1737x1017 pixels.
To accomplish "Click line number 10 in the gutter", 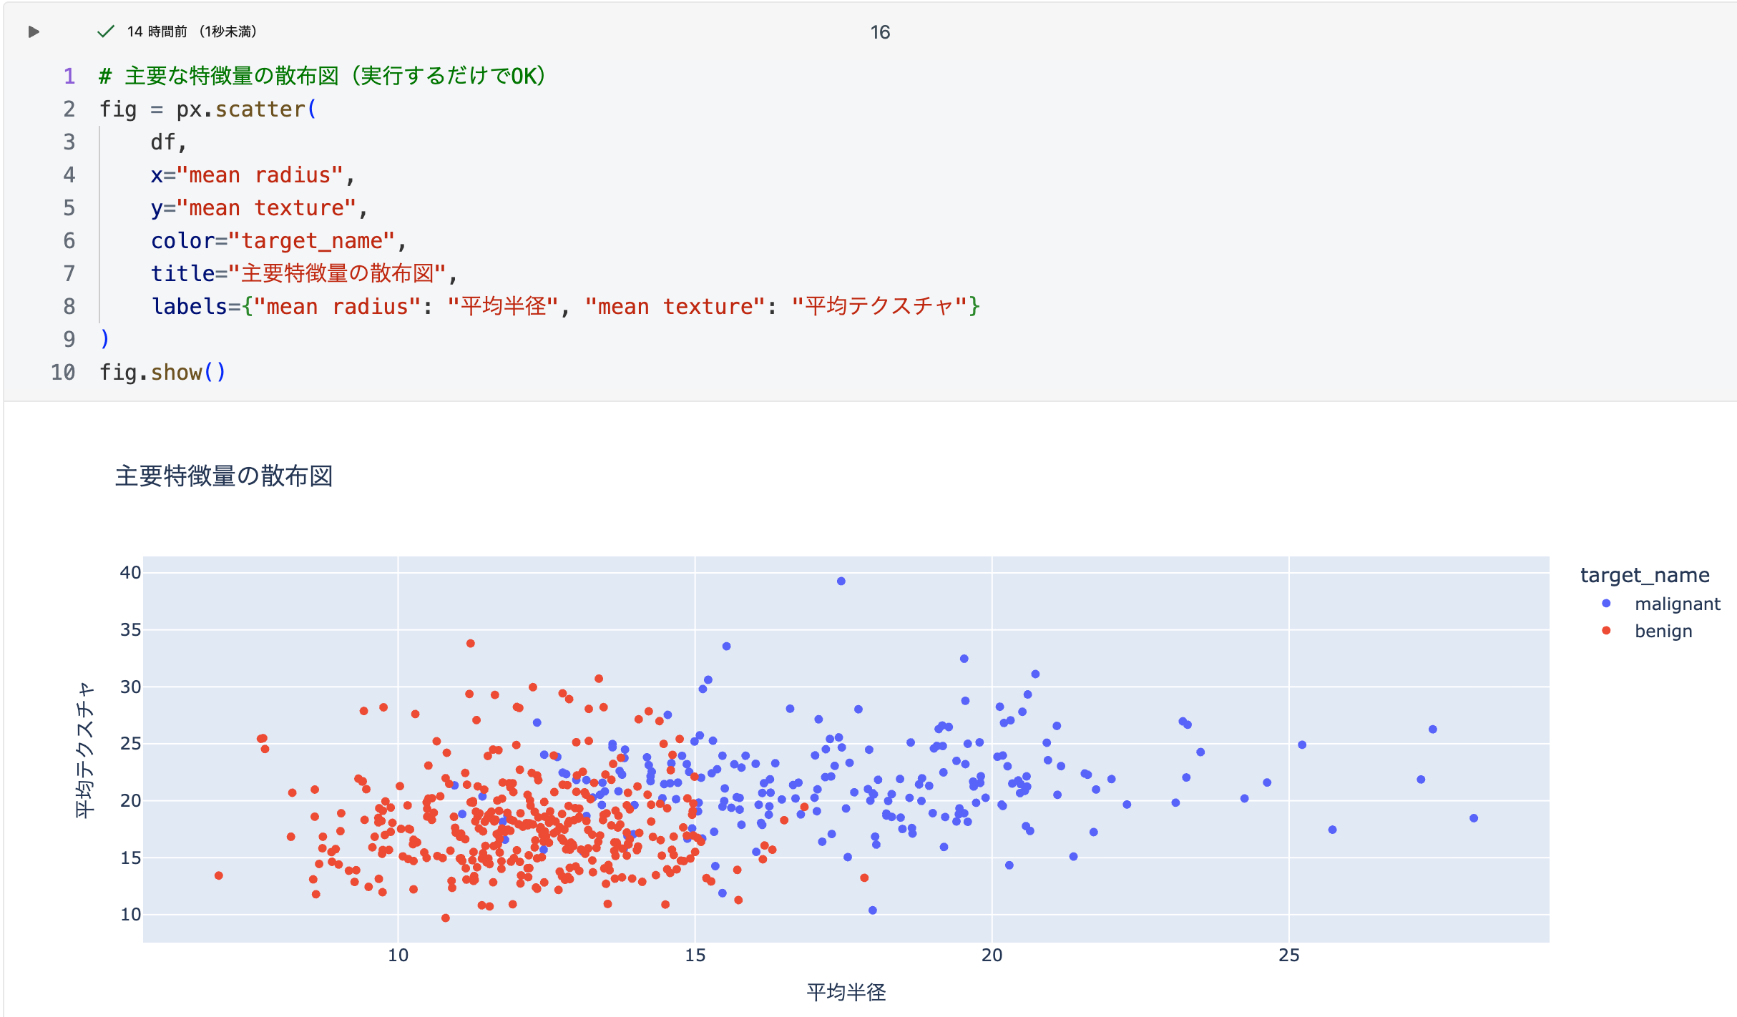I will coord(63,372).
